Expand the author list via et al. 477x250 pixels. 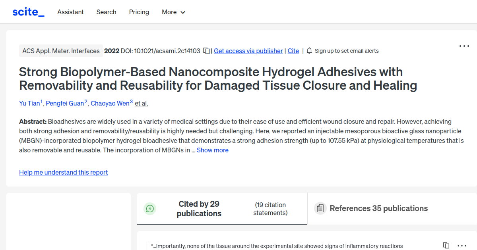click(141, 103)
